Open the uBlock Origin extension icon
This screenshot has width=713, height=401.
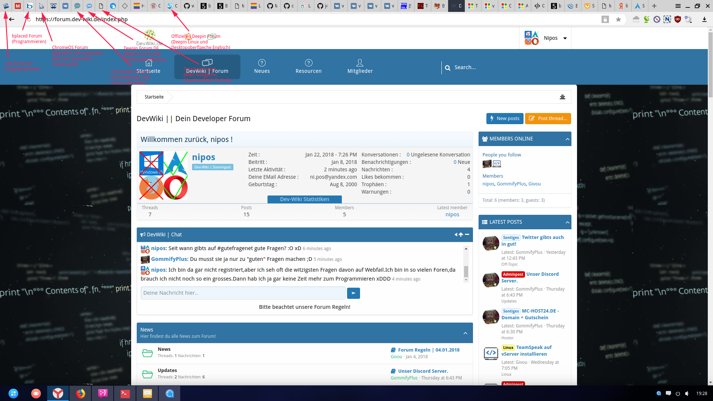pos(678,19)
